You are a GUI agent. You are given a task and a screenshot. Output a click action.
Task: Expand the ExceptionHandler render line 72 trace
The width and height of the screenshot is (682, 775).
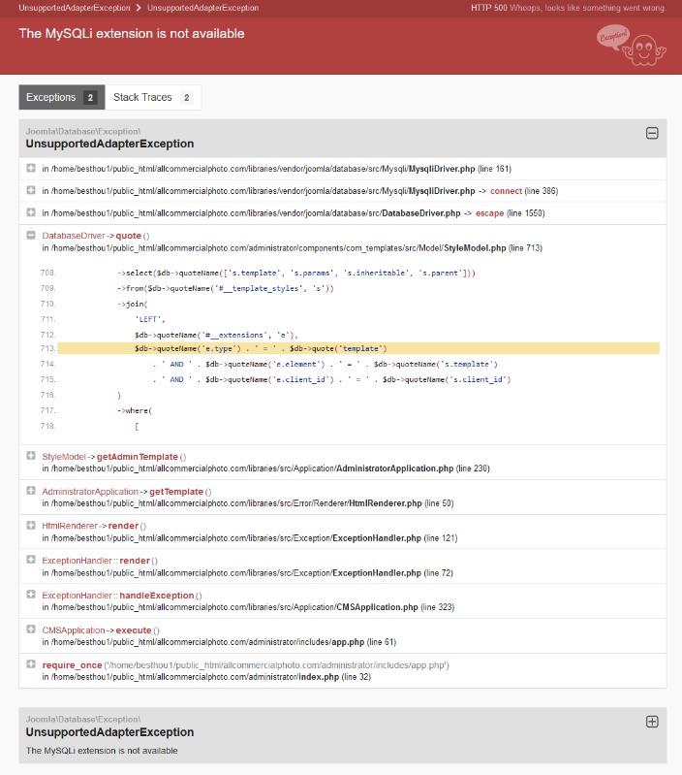pyautogui.click(x=31, y=560)
